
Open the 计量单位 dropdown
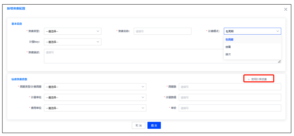(x=95, y=97)
